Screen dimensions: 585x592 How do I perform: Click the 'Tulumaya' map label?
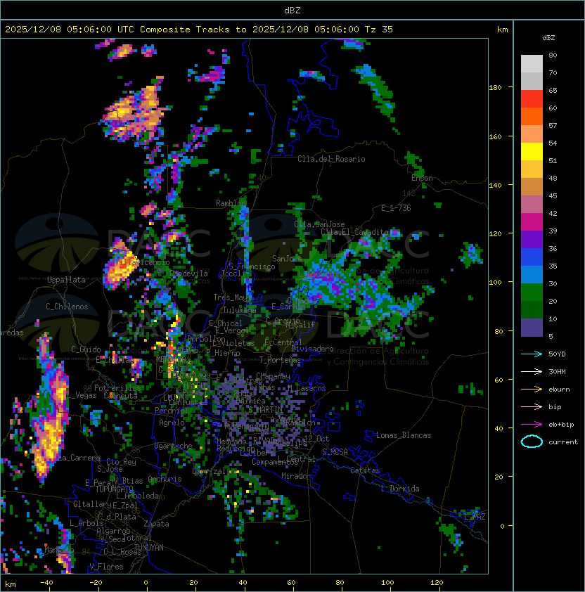pos(240,310)
